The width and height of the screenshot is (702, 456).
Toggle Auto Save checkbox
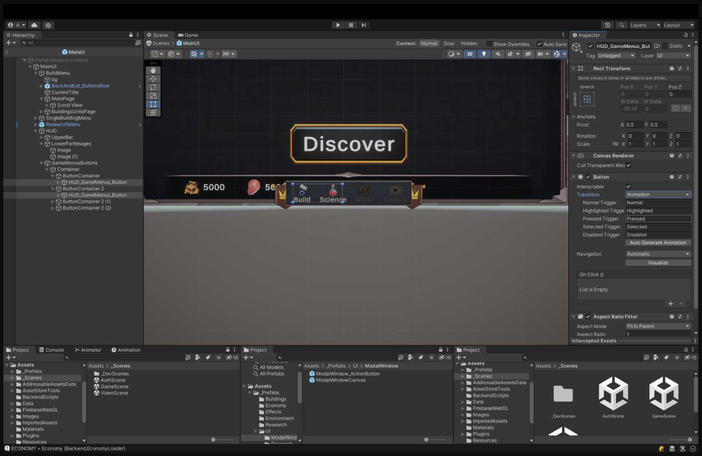pos(539,44)
